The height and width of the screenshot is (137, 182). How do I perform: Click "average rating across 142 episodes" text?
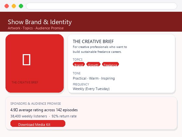(x=48, y=110)
